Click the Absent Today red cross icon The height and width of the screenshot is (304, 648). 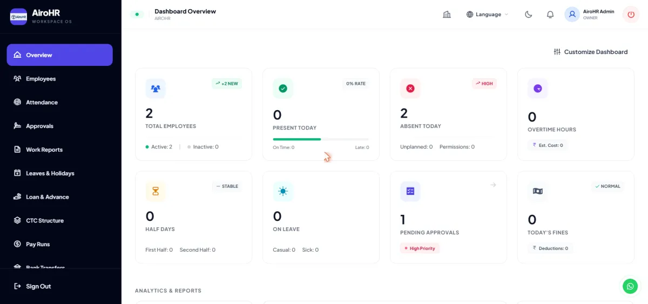tap(410, 89)
